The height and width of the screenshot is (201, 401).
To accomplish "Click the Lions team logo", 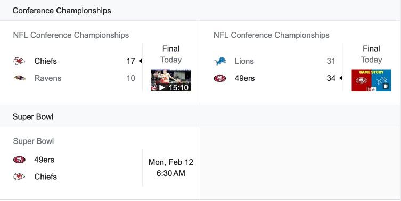I will (220, 61).
